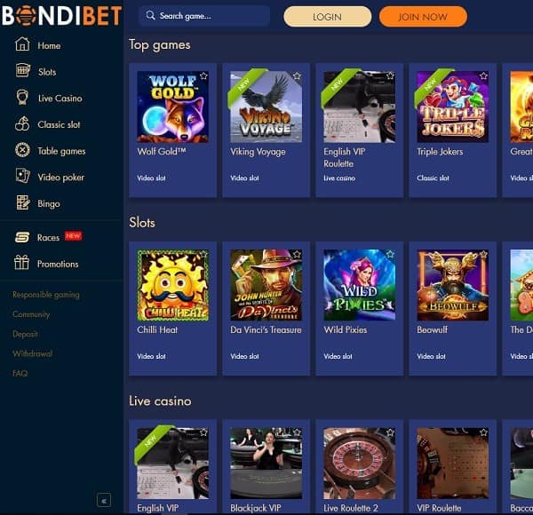
Task: Click the JOIN NOW button
Action: tap(423, 16)
